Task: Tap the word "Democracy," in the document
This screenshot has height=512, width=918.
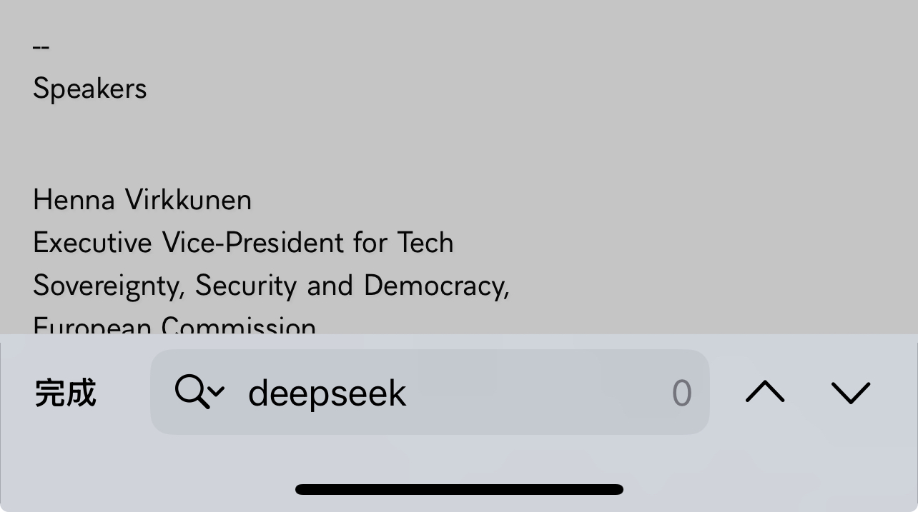Action: pos(437,286)
